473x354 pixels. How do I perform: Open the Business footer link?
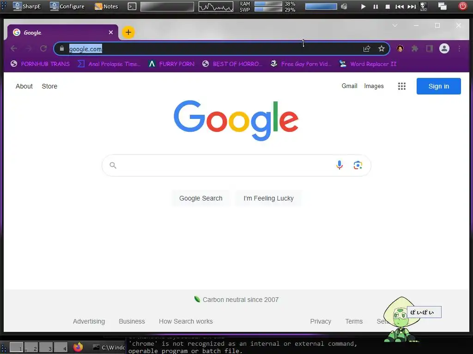[132, 321]
